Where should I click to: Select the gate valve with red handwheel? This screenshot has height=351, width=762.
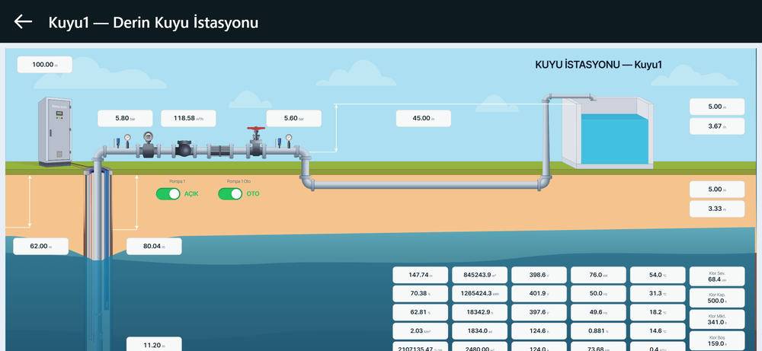(255, 142)
